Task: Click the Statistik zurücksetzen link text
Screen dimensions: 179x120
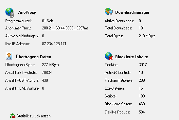Action: tap(34, 116)
